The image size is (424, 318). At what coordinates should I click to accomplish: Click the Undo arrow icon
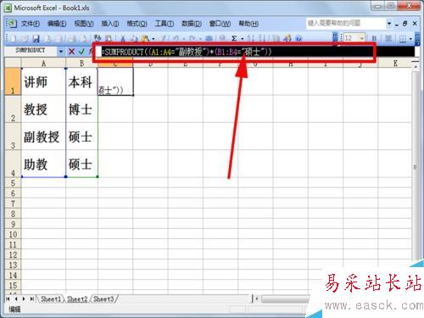point(176,38)
